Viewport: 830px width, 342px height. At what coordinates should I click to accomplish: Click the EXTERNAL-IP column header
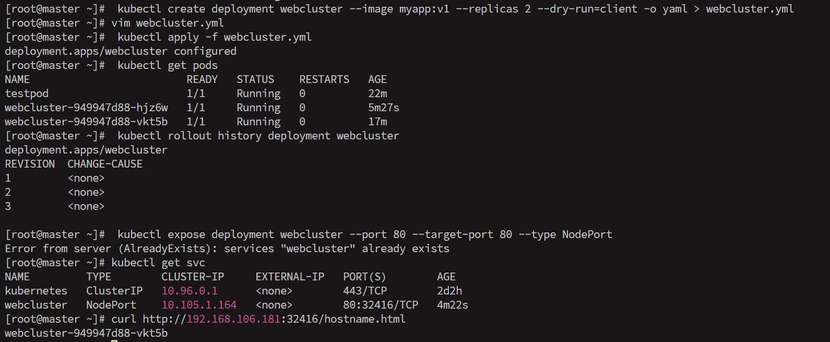(x=290, y=277)
